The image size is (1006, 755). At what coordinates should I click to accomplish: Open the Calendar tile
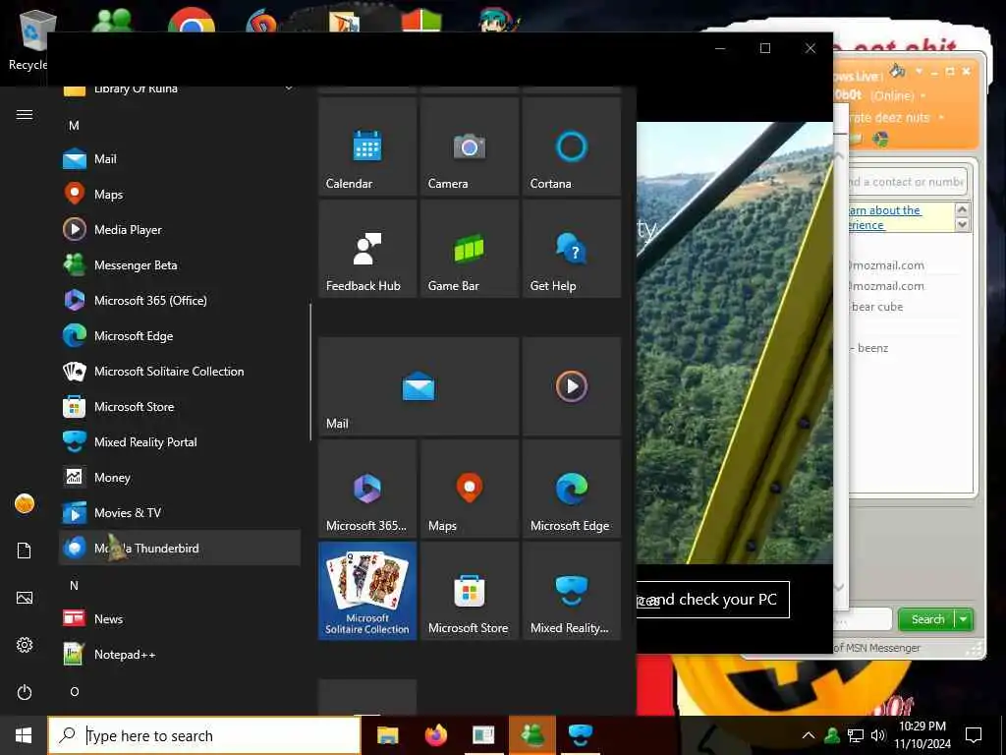(367, 146)
